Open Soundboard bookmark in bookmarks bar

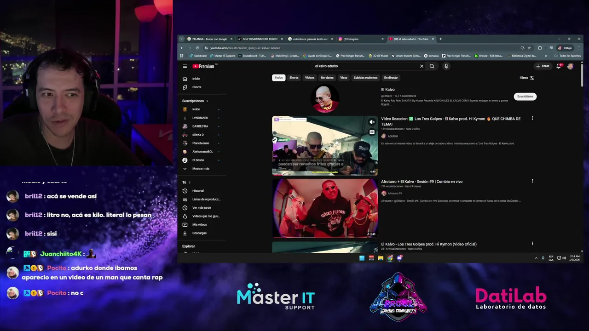(x=252, y=56)
